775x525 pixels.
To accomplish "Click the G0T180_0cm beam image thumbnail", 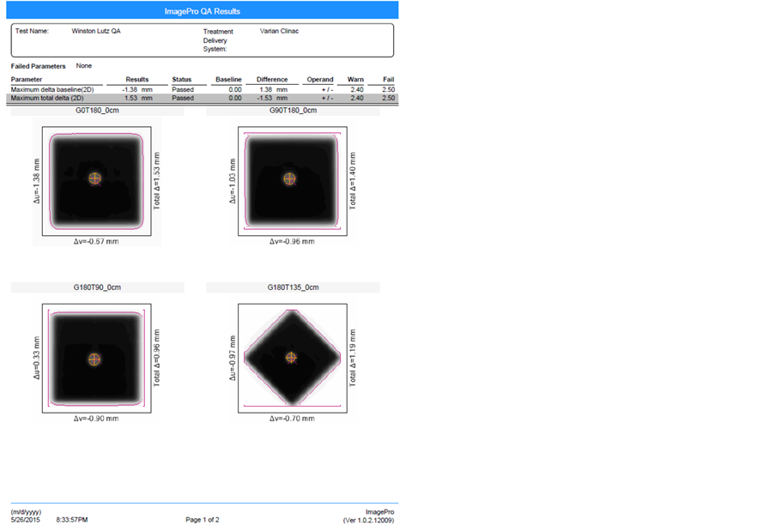I will (97, 181).
